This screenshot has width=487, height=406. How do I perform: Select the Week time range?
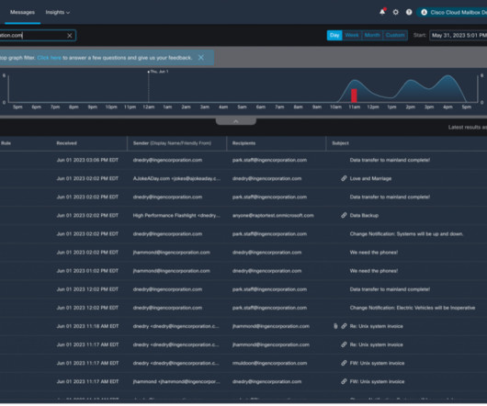pos(352,35)
